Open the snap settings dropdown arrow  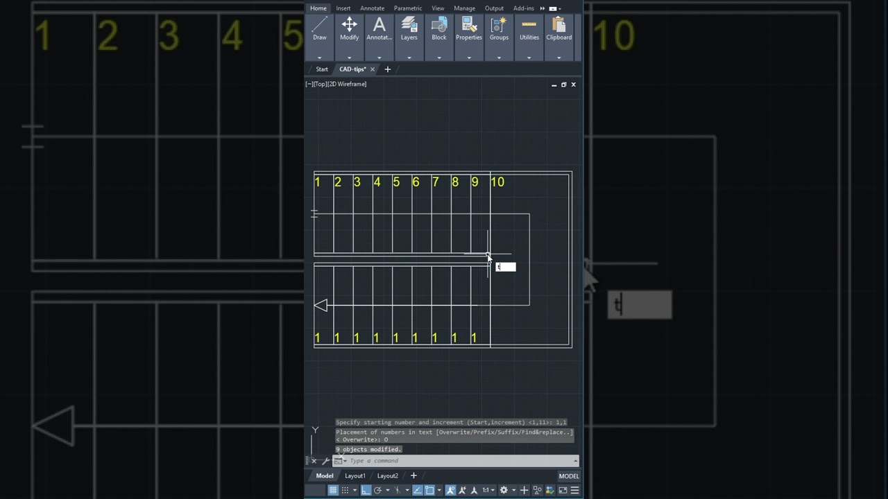(x=355, y=490)
